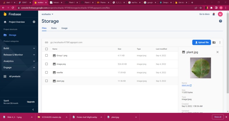Viewport: 229px width, 121px height.
Task: Click the image icon for image.png
Action: 54,64
